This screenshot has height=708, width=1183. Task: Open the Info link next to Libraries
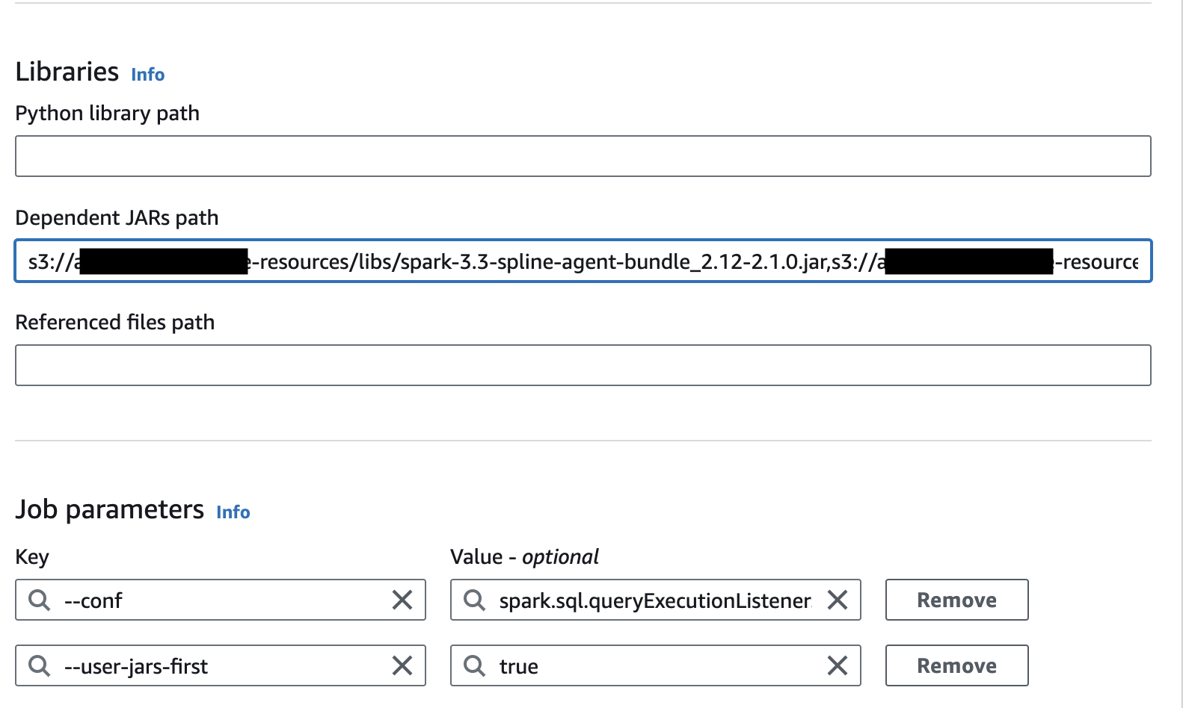click(147, 74)
